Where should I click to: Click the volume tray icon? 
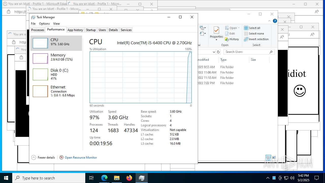[292, 178]
